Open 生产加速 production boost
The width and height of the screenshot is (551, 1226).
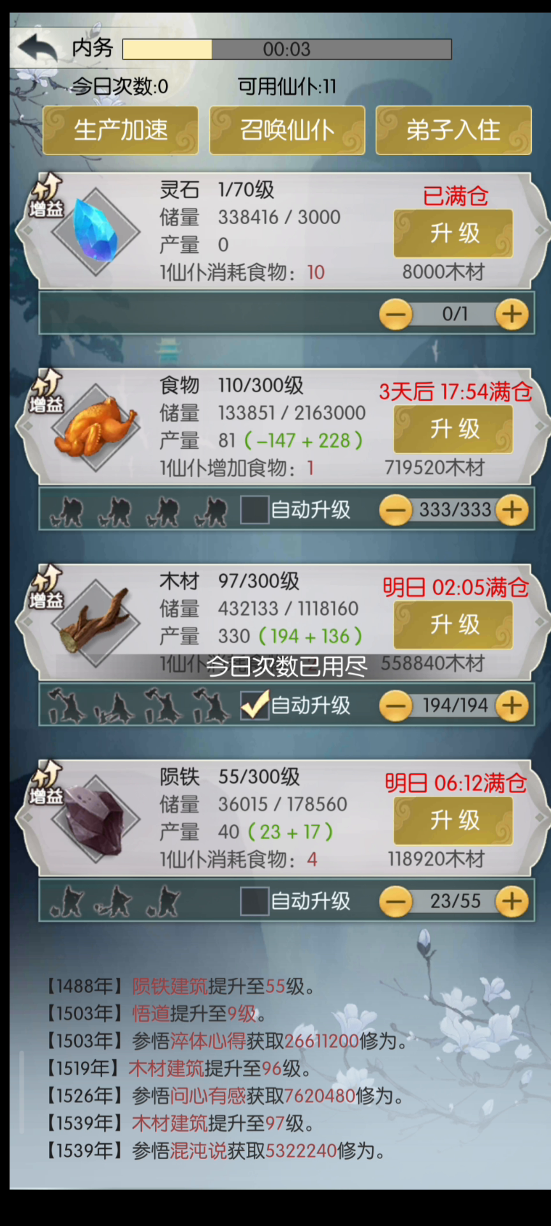pos(121,130)
